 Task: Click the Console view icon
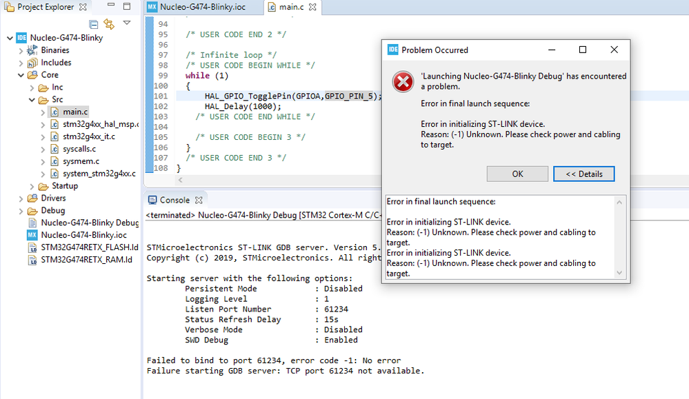pos(152,200)
